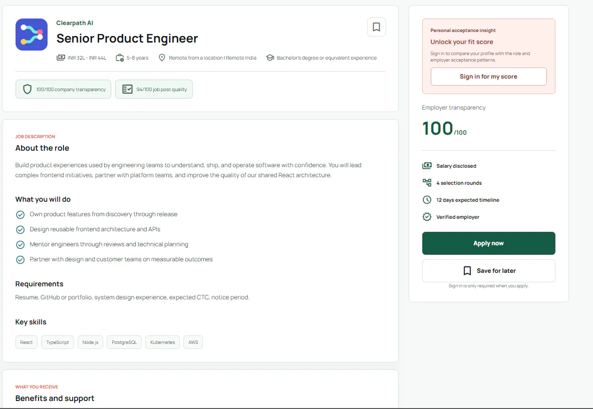The width and height of the screenshot is (593, 409).
Task: Click the Salary disclosed money icon
Action: (427, 166)
